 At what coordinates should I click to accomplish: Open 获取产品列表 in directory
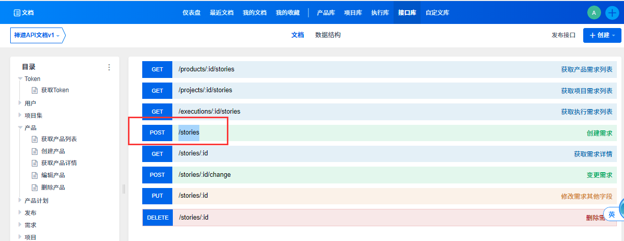[59, 139]
